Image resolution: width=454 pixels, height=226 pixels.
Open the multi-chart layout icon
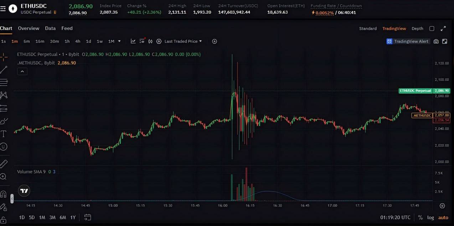coord(445,41)
